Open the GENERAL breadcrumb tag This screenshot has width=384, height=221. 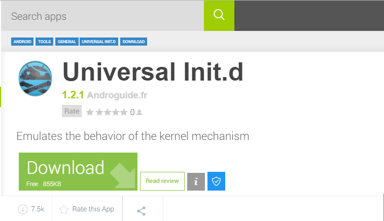[66, 42]
